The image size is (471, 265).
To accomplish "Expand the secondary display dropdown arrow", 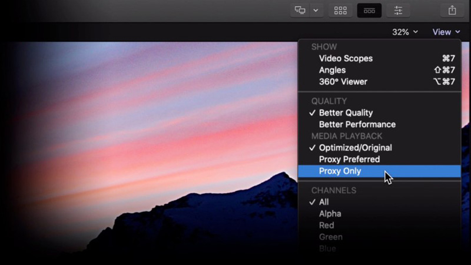I will 316,10.
